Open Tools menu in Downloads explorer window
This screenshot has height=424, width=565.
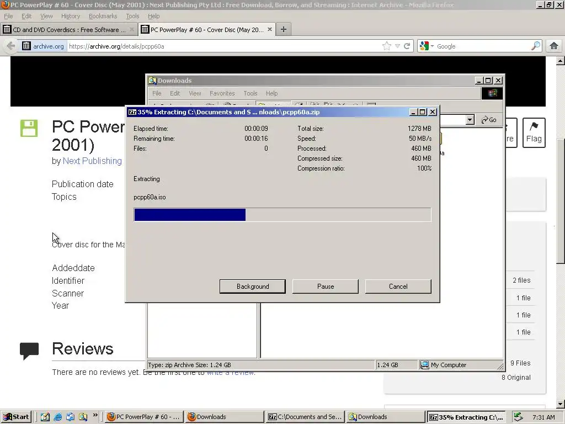click(250, 93)
